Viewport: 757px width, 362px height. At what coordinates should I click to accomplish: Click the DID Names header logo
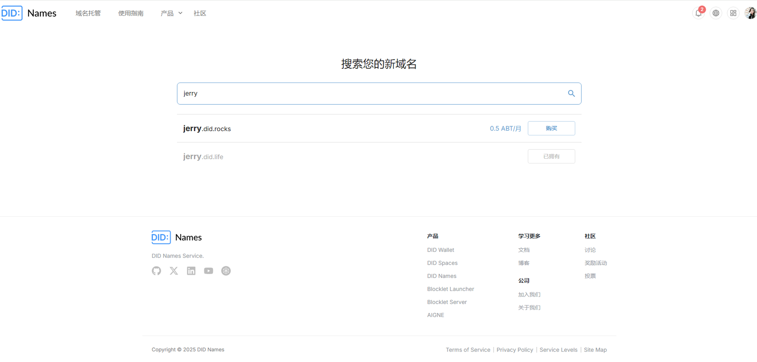[29, 13]
